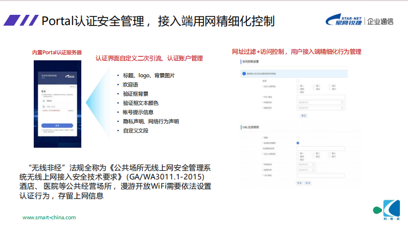Open the www.smart-china.com link

tap(49, 217)
